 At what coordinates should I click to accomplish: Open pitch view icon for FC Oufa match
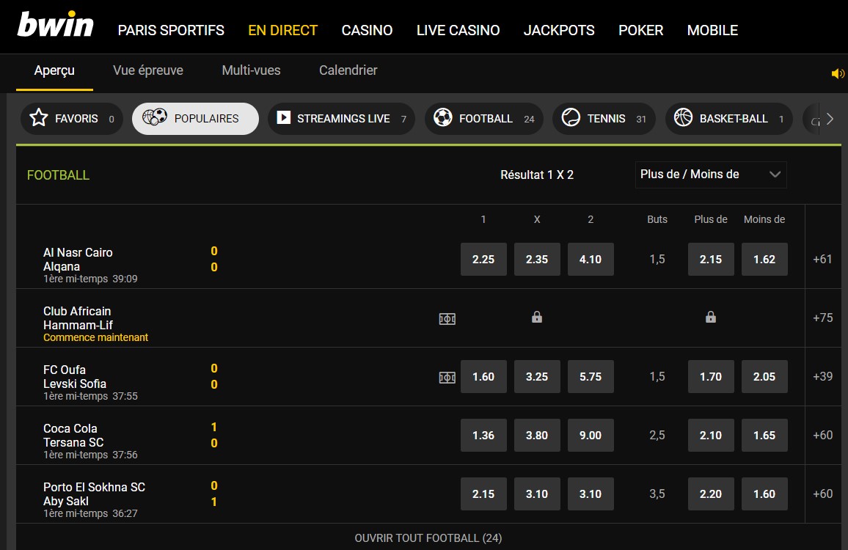click(447, 378)
